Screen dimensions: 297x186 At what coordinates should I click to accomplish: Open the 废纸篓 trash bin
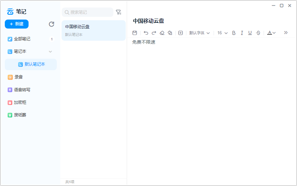[19, 115]
